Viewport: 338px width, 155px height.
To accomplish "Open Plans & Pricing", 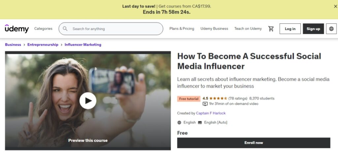I will (182, 29).
